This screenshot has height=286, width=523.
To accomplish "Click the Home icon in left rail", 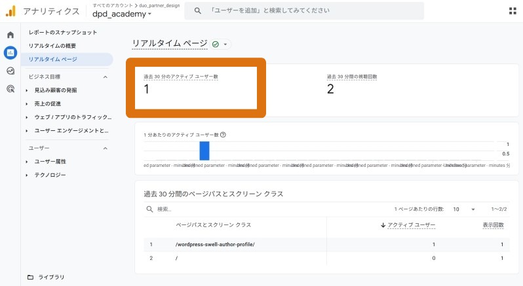I will 10,35.
